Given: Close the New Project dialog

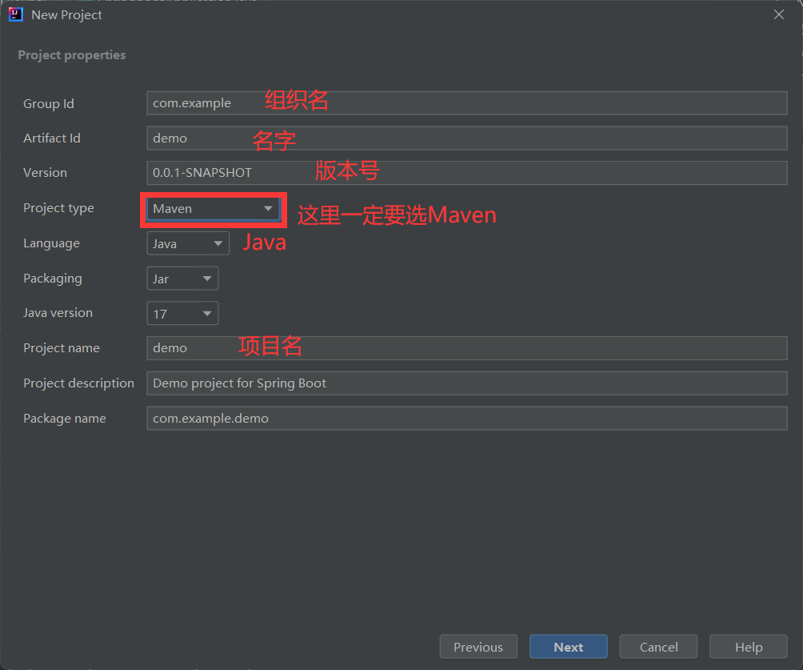Looking at the screenshot, I should tap(778, 15).
